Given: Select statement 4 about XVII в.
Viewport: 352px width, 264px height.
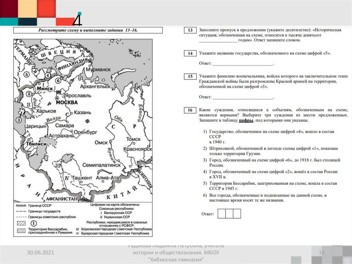Looking at the screenshot, I should click(270, 174).
